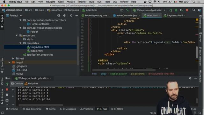Click the Build project hammer icon
Viewport: 204px width, 115px height.
[x=127, y=10]
